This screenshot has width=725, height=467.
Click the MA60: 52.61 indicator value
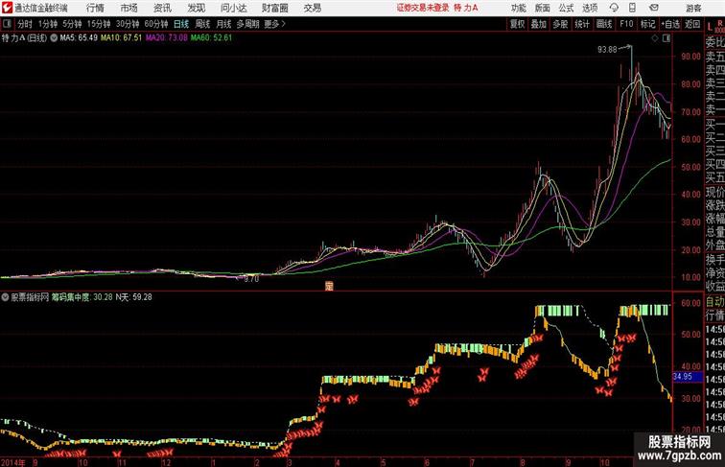tap(211, 38)
